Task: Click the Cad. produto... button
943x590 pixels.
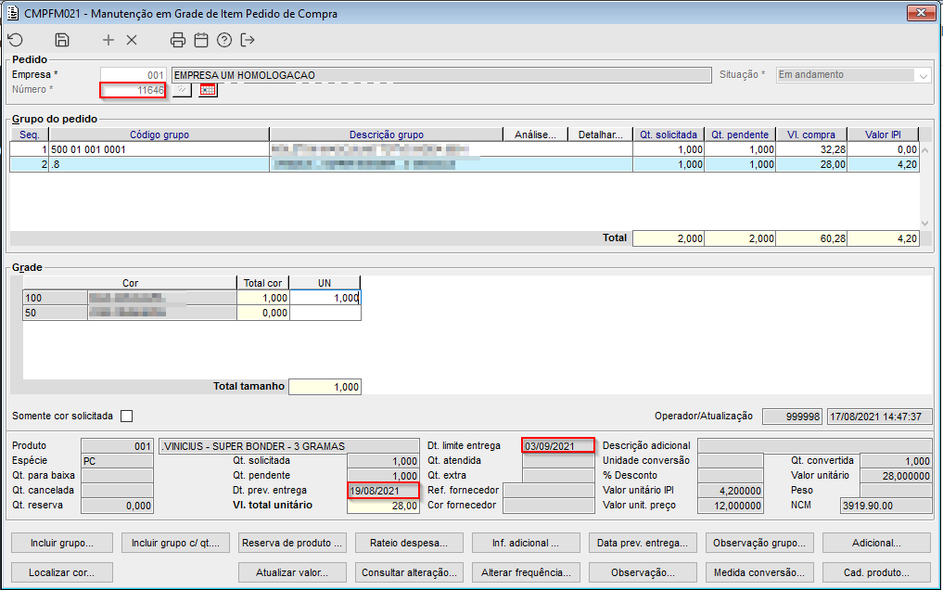Action: coord(876,572)
